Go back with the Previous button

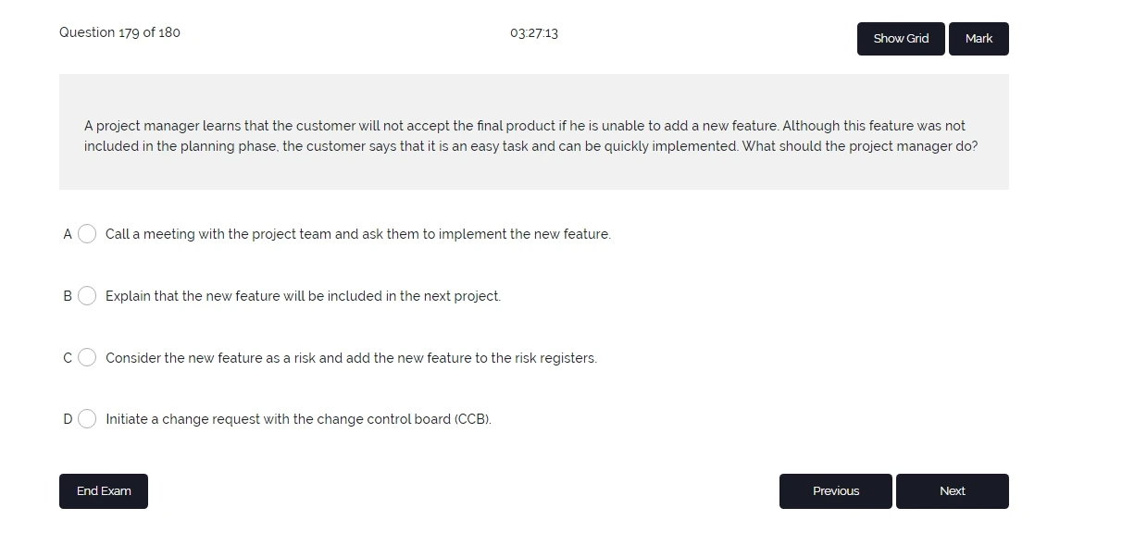(835, 491)
